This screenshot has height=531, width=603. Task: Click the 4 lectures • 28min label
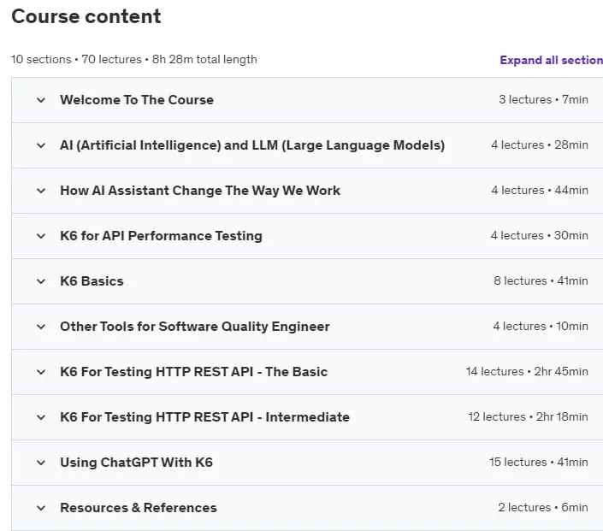click(x=540, y=145)
